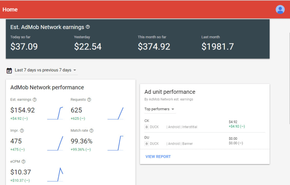This screenshot has width=290, height=185.
Task: Click Today so far value $37.09
Action: pos(24,46)
